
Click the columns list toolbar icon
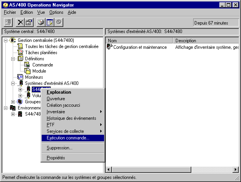pos(50,22)
